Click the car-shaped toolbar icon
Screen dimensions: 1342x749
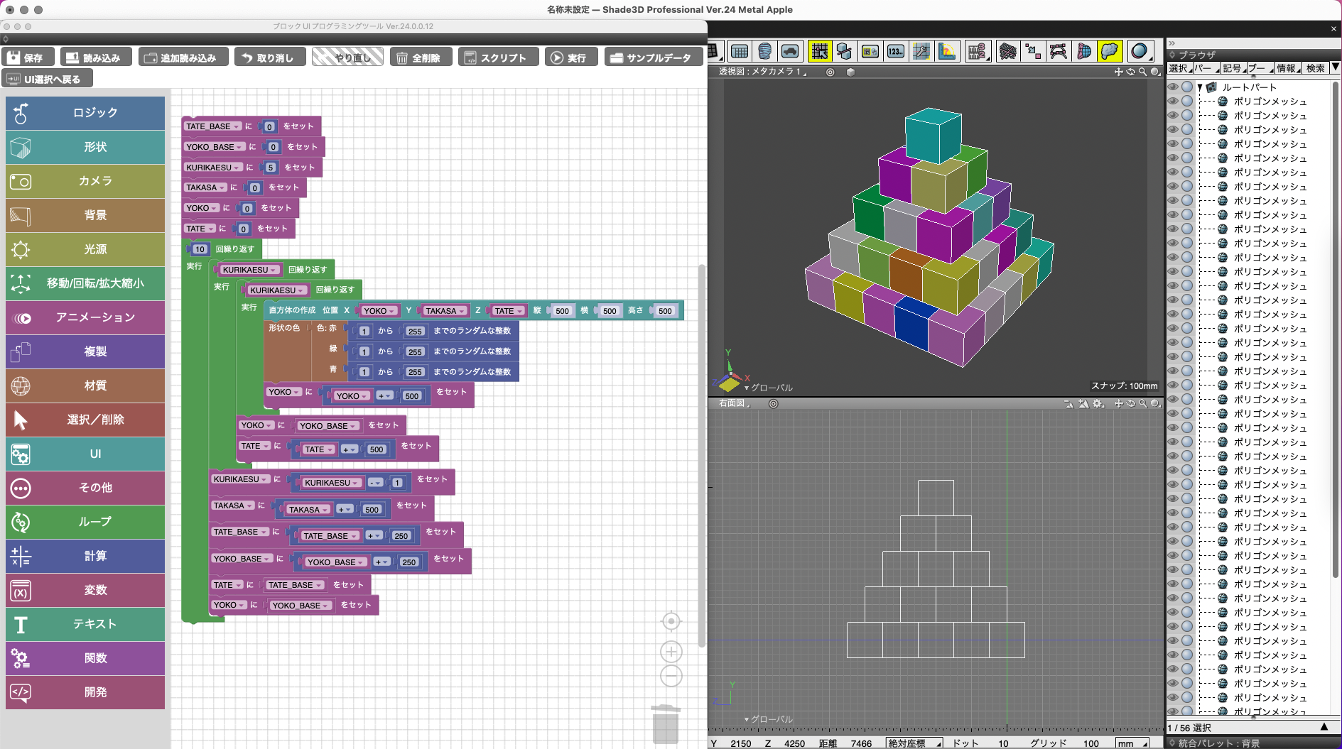tap(790, 51)
